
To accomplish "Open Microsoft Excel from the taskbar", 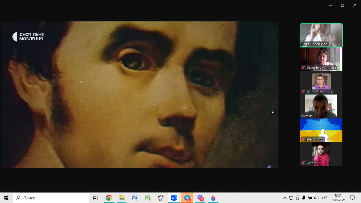I will coord(148,198).
